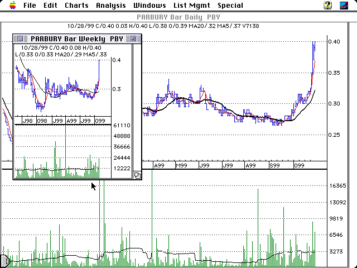Viewport: 357px width, 268px height.
Task: Click the 13092 volume axis label
Action: 337,202
